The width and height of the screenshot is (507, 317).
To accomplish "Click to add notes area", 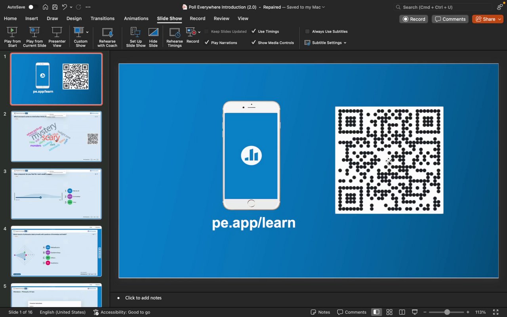I will click(143, 298).
